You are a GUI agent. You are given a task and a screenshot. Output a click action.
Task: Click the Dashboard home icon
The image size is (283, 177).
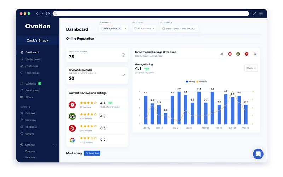[22, 52]
